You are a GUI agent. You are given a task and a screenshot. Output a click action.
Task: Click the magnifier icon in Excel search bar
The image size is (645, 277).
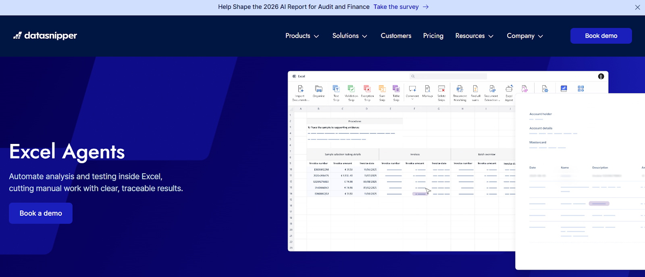point(413,76)
